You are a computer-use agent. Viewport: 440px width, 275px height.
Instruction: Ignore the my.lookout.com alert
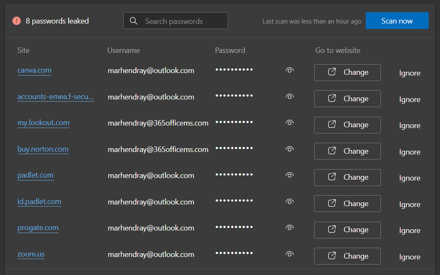[409, 126]
